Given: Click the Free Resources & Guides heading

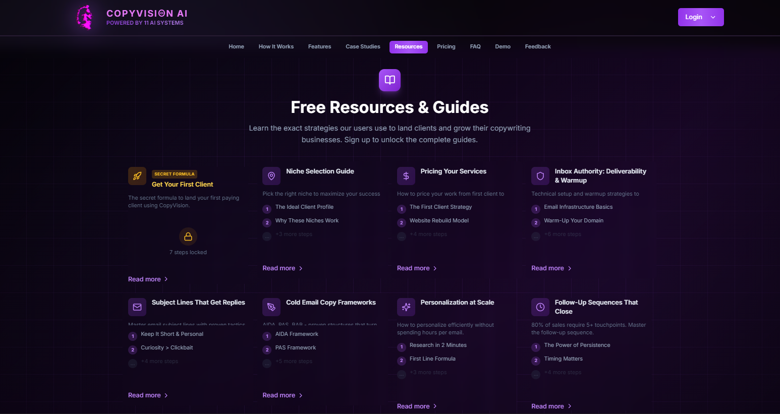Looking at the screenshot, I should [389, 107].
